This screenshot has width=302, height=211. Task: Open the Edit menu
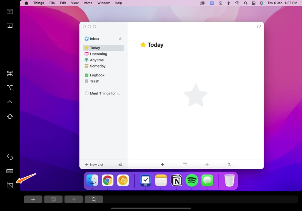tap(63, 3)
